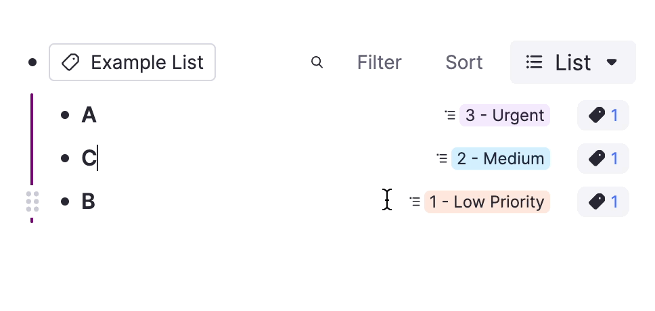Image resolution: width=655 pixels, height=311 pixels.
Task: Change the 2 - Medium priority tag
Action: 501,159
